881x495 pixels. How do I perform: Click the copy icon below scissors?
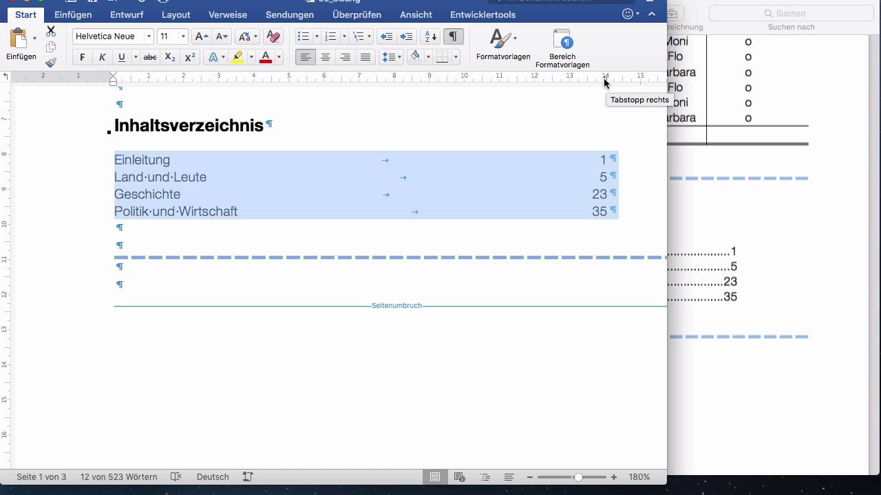[x=51, y=47]
